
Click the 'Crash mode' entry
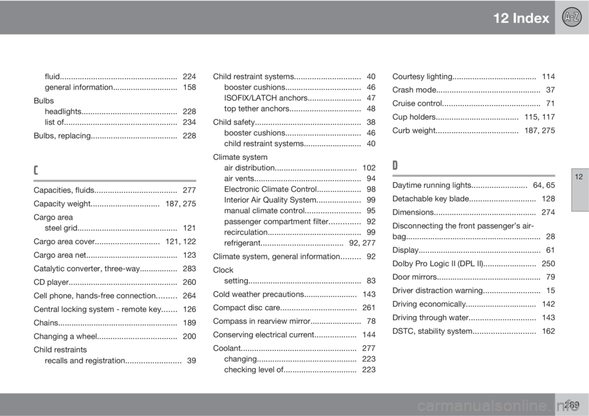pyautogui.click(x=474, y=90)
